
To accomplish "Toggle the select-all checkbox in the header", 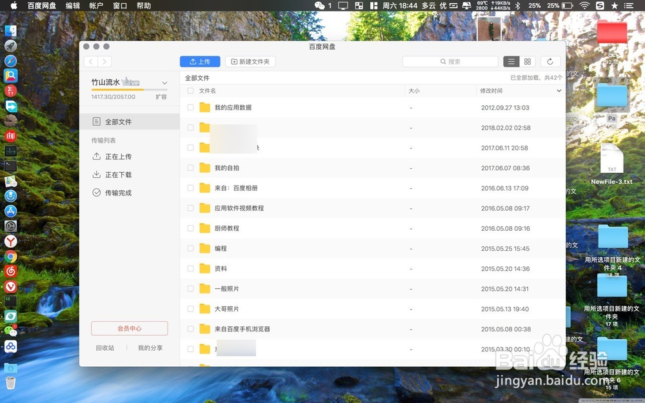I will coord(190,91).
